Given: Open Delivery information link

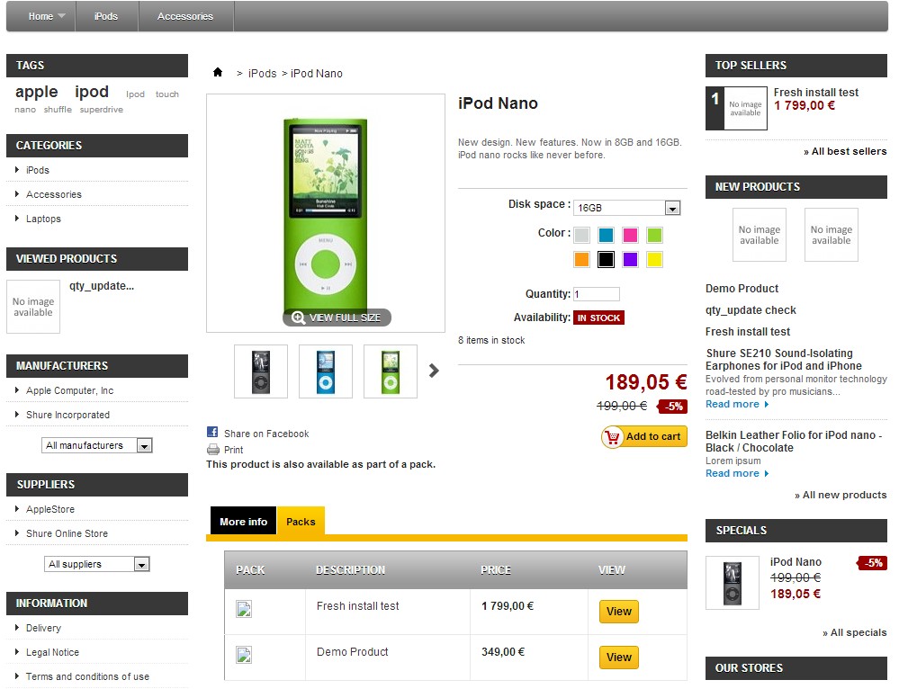Looking at the screenshot, I should pos(43,628).
